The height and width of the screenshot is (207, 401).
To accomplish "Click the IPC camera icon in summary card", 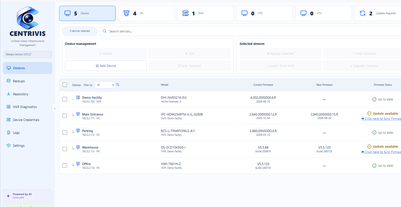I will pyautogui.click(x=126, y=13).
